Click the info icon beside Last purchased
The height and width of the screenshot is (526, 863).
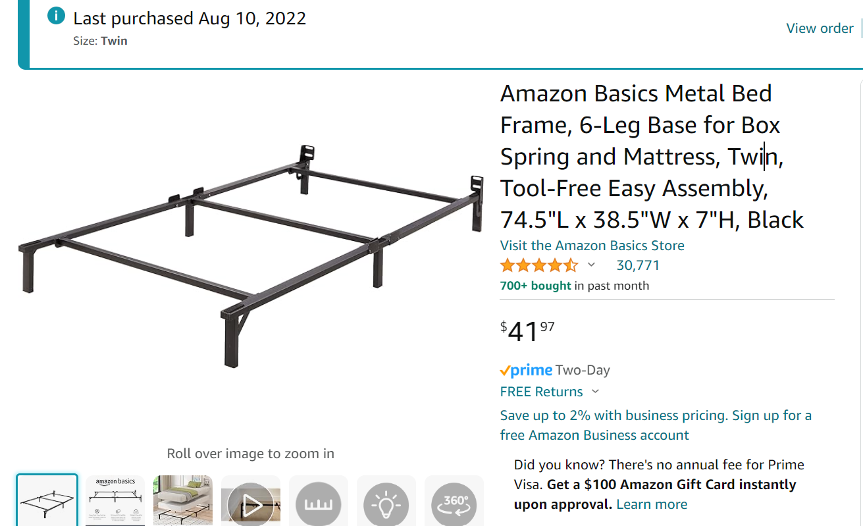pyautogui.click(x=57, y=16)
